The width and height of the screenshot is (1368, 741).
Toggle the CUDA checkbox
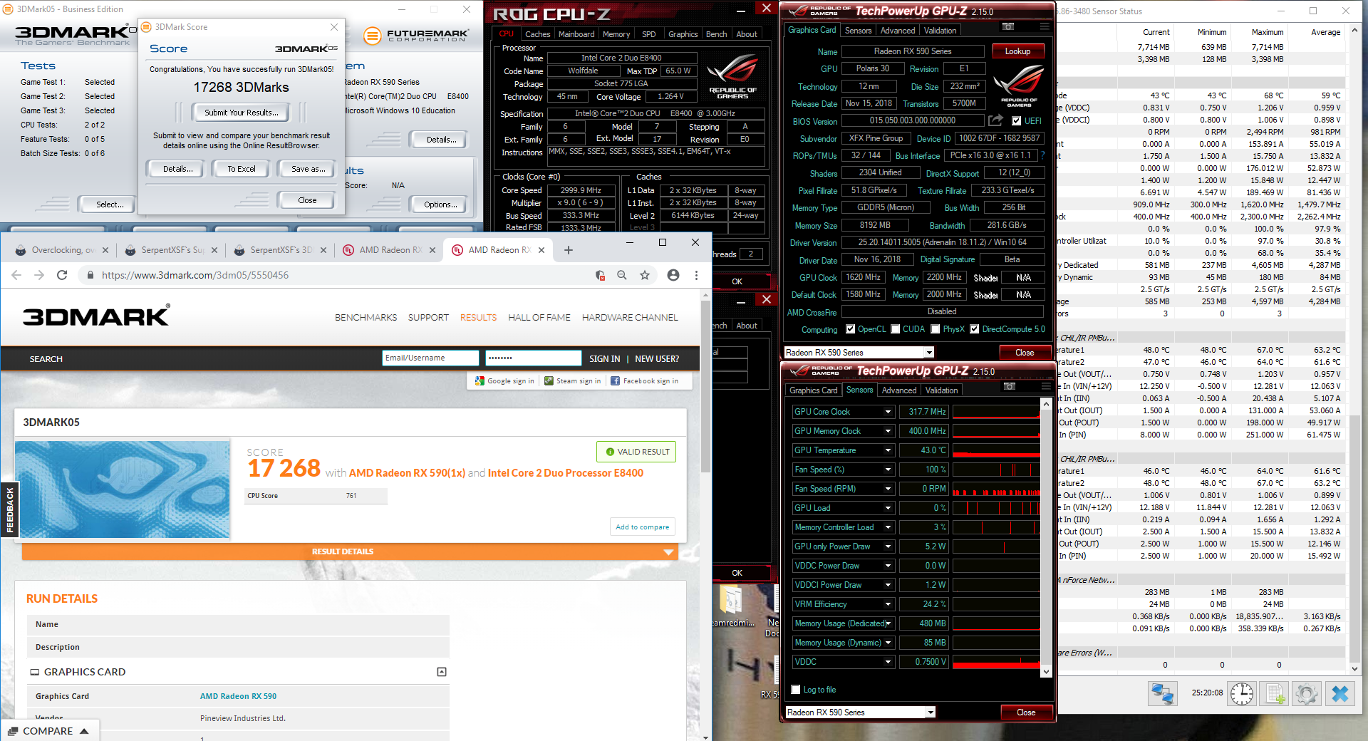coord(895,329)
